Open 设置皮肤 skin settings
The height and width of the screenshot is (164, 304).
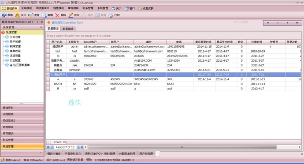tap(146, 8)
